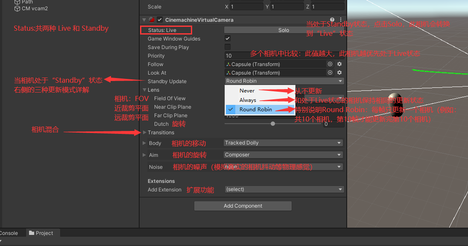Image resolution: width=468 pixels, height=246 pixels.
Task: Click the Field Of View label
Action: tap(170, 98)
